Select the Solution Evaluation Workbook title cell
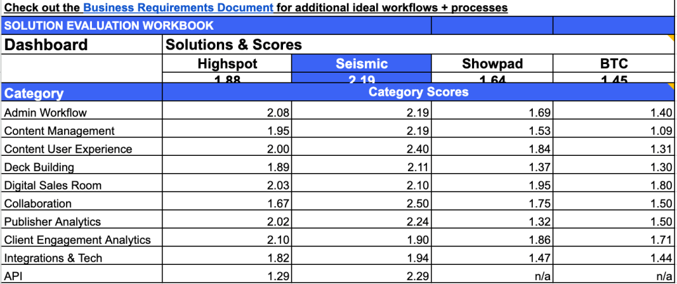Screen dimensions: 677x284 pyautogui.click(x=109, y=26)
